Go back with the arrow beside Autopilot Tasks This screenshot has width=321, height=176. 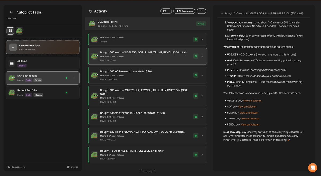[x=11, y=12]
